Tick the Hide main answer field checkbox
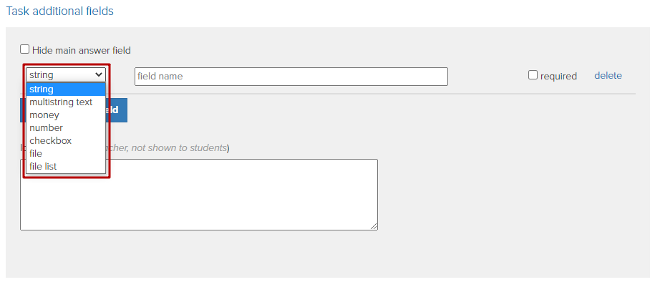Image resolution: width=655 pixels, height=282 pixels. pyautogui.click(x=25, y=49)
